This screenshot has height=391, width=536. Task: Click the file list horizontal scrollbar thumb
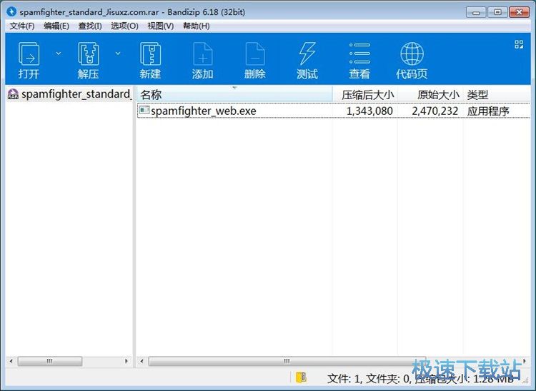[287, 361]
